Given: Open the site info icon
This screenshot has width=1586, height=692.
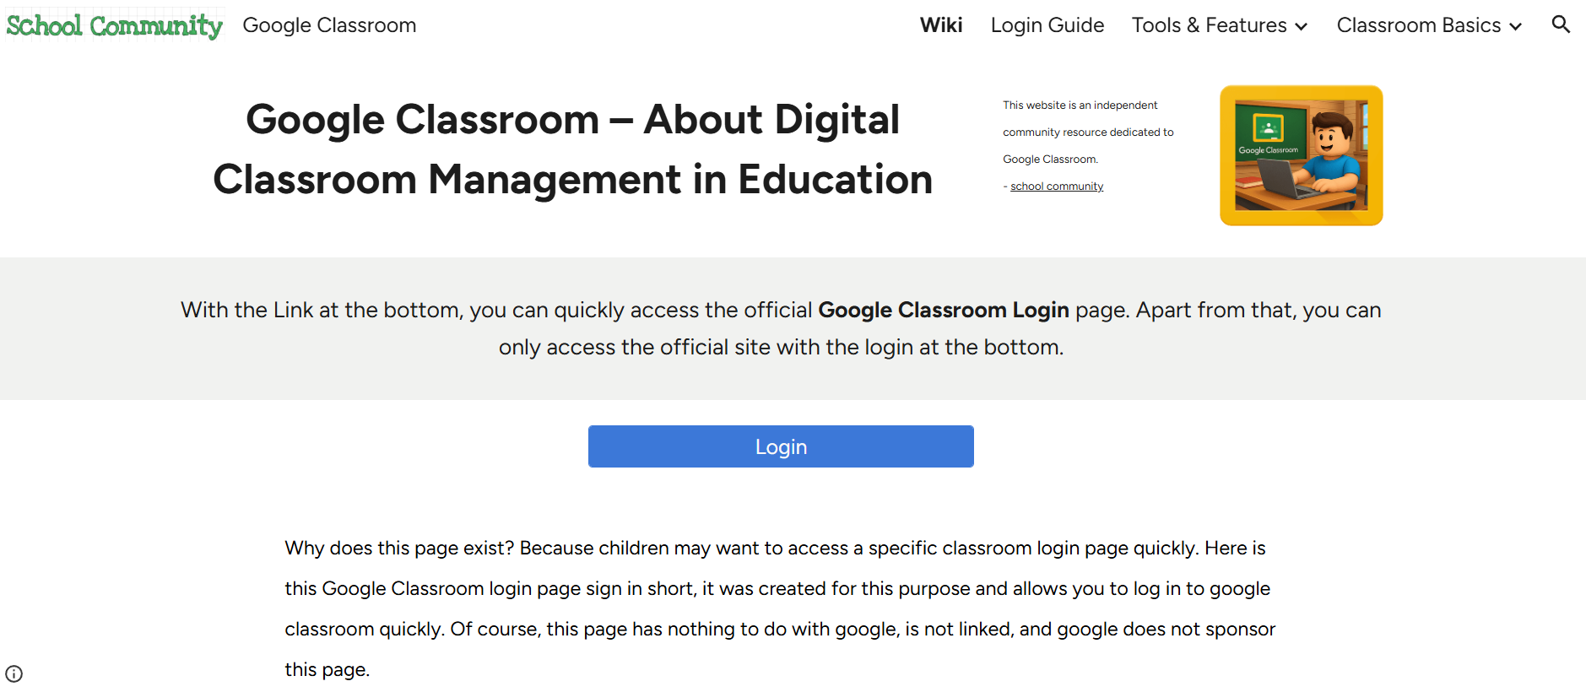Looking at the screenshot, I should pos(14,673).
